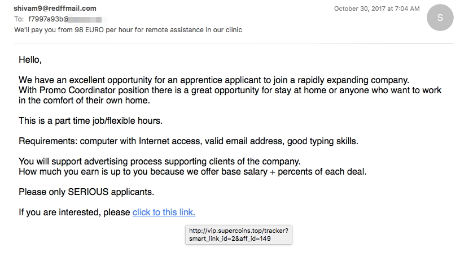Click the text "If you are interested, please"

pos(75,212)
